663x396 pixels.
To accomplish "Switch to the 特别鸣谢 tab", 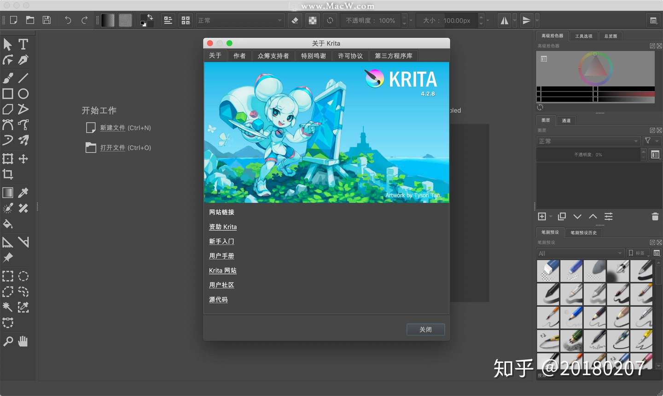I will pyautogui.click(x=314, y=56).
